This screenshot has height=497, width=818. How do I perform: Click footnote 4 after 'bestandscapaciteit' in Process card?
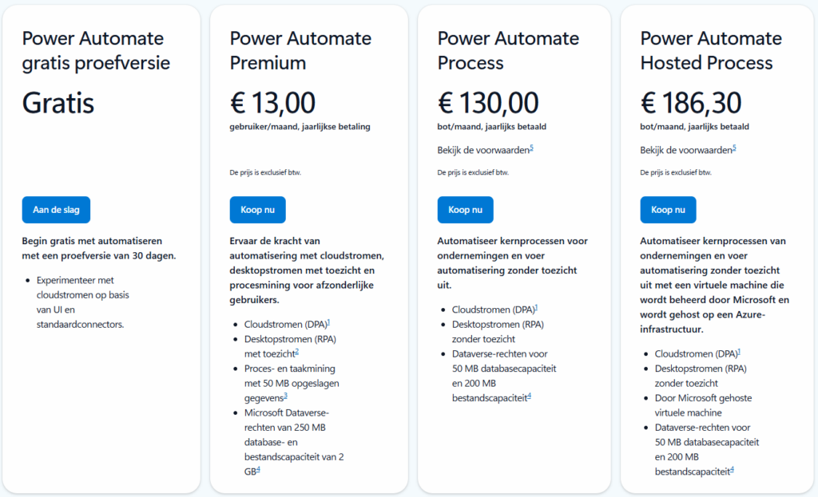[529, 396]
